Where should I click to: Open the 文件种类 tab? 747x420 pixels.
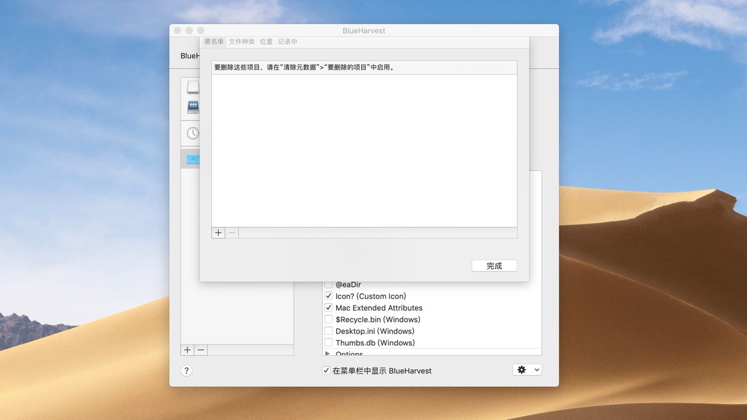pyautogui.click(x=242, y=42)
